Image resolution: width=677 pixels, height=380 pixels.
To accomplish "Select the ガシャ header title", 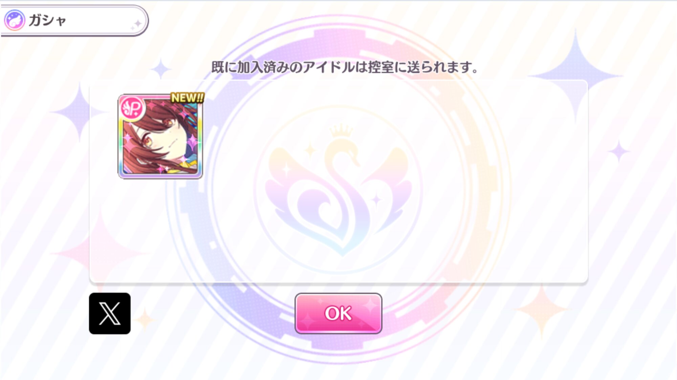I will [47, 20].
